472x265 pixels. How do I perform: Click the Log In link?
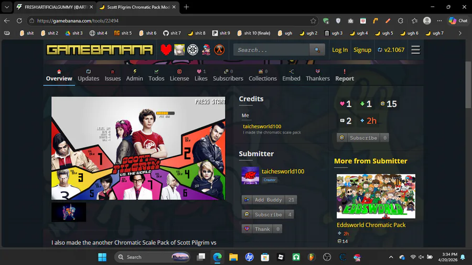pos(339,50)
